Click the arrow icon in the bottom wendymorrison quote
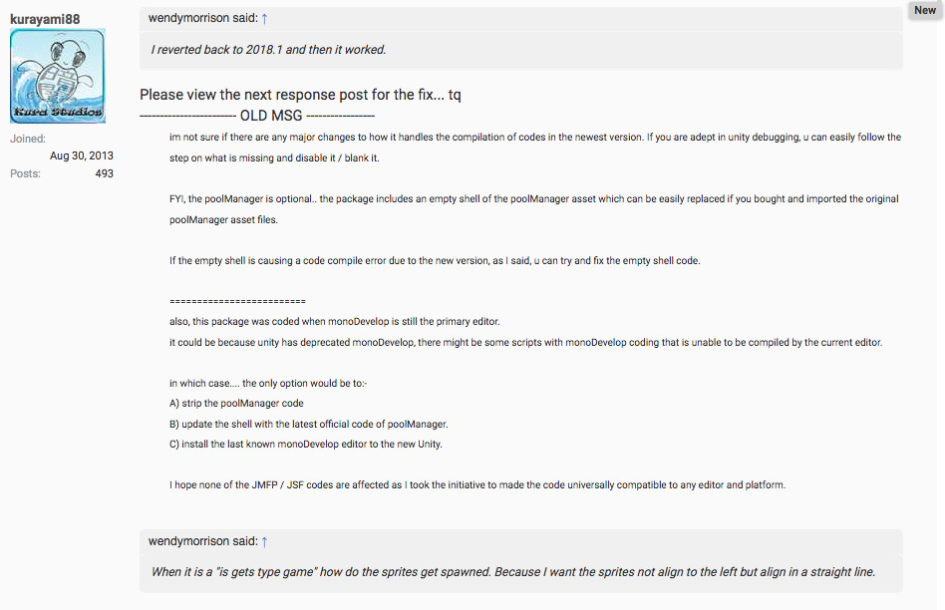 pos(264,542)
